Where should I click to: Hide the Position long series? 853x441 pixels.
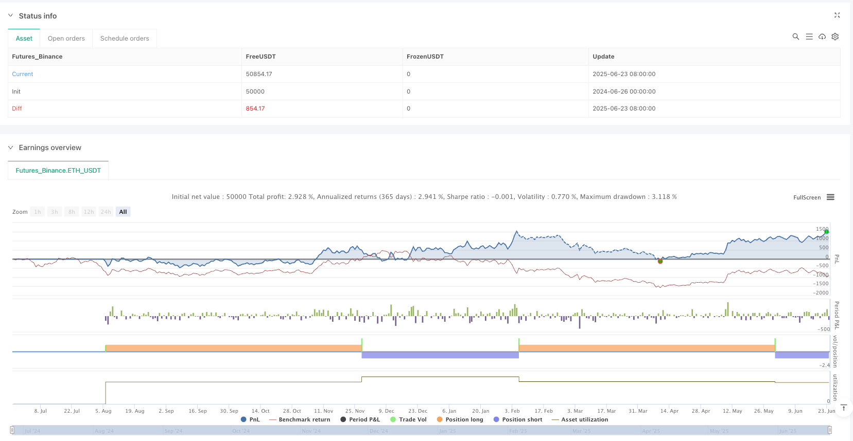tap(460, 419)
